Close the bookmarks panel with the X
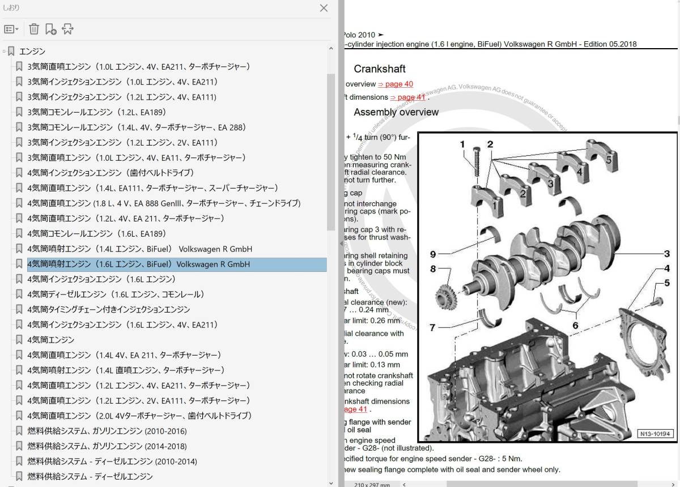 coord(324,8)
